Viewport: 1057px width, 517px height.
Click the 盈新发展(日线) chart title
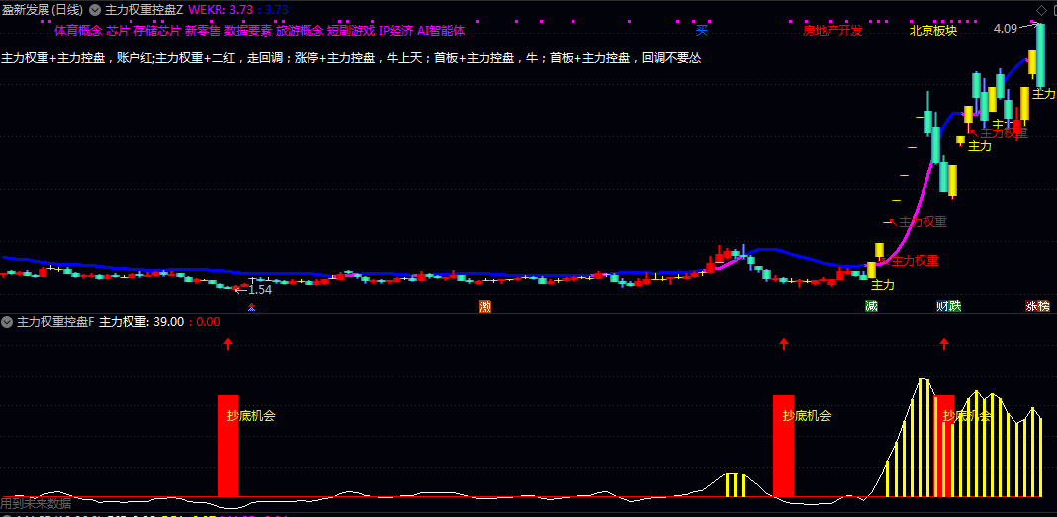(x=44, y=10)
